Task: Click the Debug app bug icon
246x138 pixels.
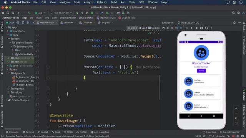Action: tap(92, 13)
